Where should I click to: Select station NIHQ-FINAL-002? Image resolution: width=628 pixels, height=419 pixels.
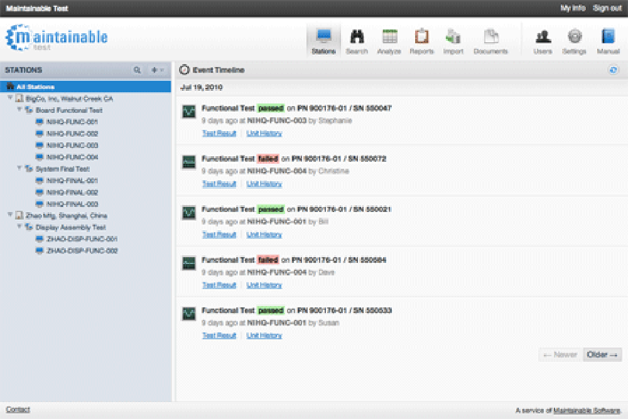click(x=72, y=193)
